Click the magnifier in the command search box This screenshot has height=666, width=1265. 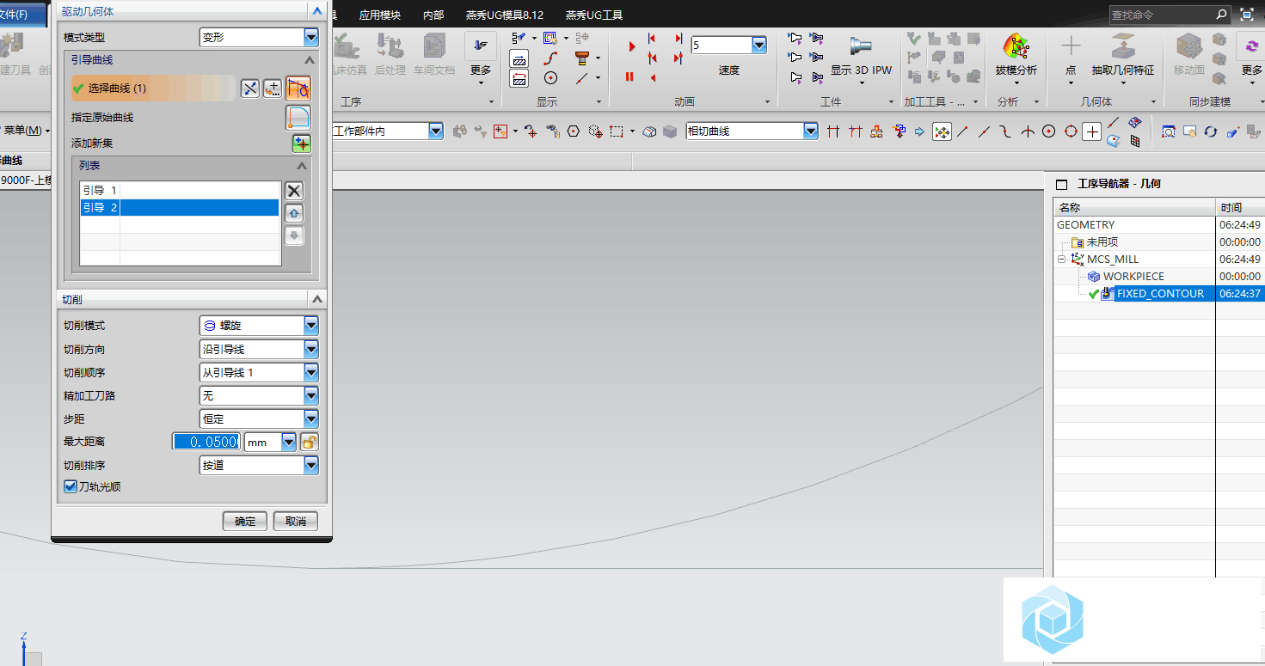pyautogui.click(x=1221, y=15)
